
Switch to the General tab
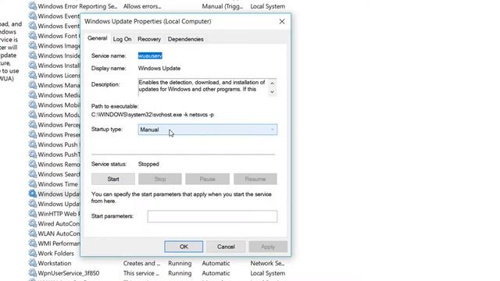[97, 38]
